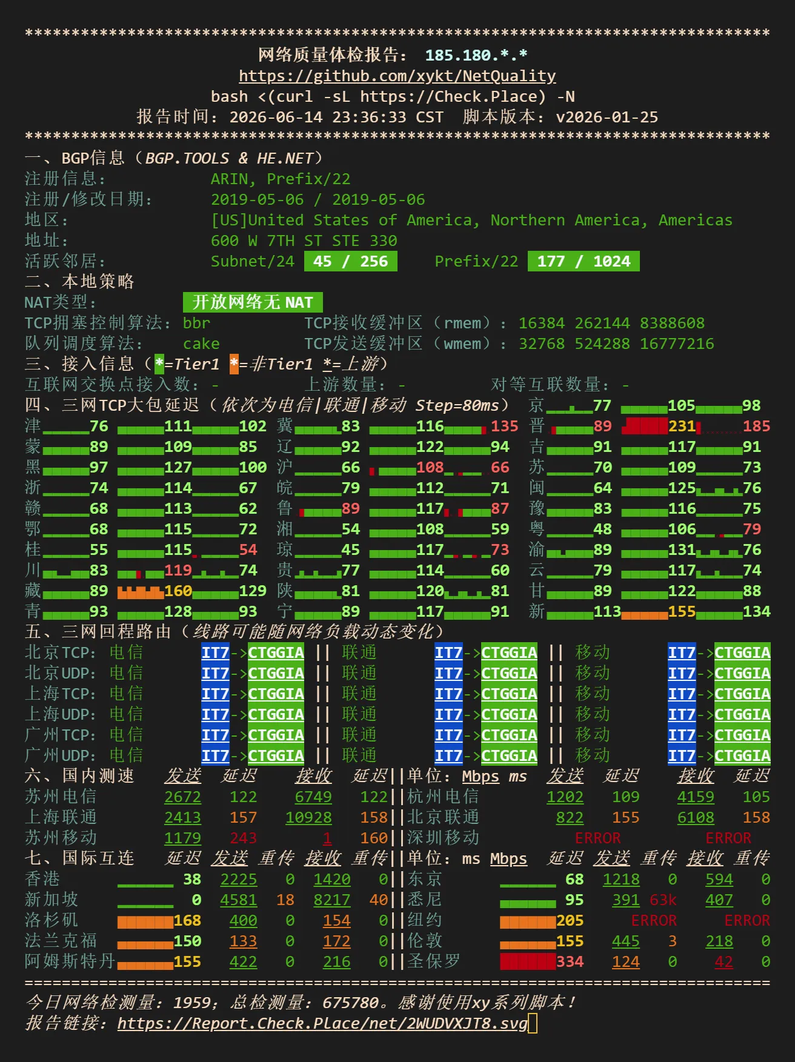Click the green Tier1 asterisk legend marker
Screen dimensions: 795x1062
159,364
